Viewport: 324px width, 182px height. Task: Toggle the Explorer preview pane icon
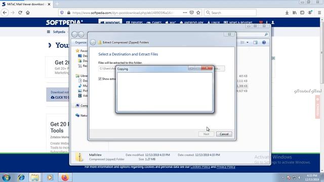tap(255, 42)
